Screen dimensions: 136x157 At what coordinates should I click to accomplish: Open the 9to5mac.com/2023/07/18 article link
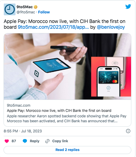click(x=53, y=27)
